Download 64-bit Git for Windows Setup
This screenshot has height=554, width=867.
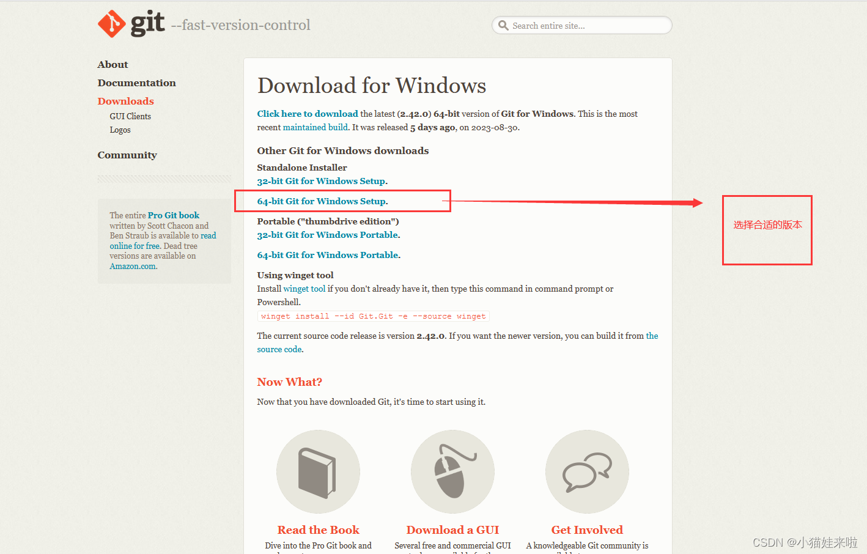322,201
